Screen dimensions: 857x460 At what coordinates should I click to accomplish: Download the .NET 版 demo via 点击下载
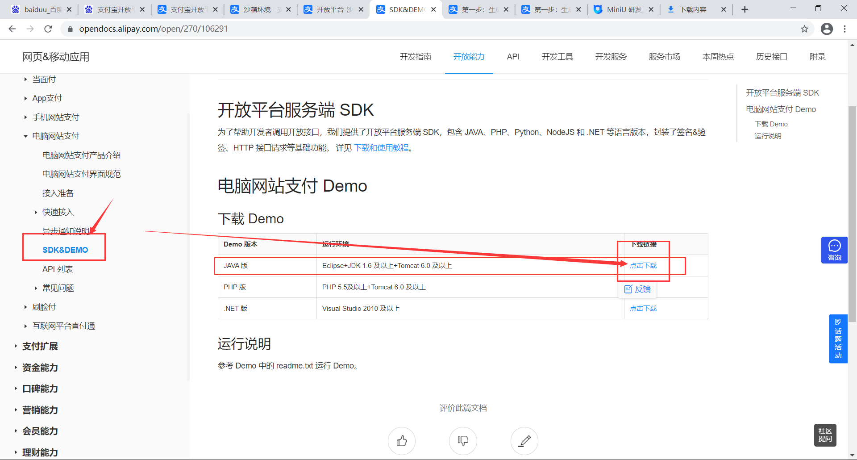coord(643,309)
